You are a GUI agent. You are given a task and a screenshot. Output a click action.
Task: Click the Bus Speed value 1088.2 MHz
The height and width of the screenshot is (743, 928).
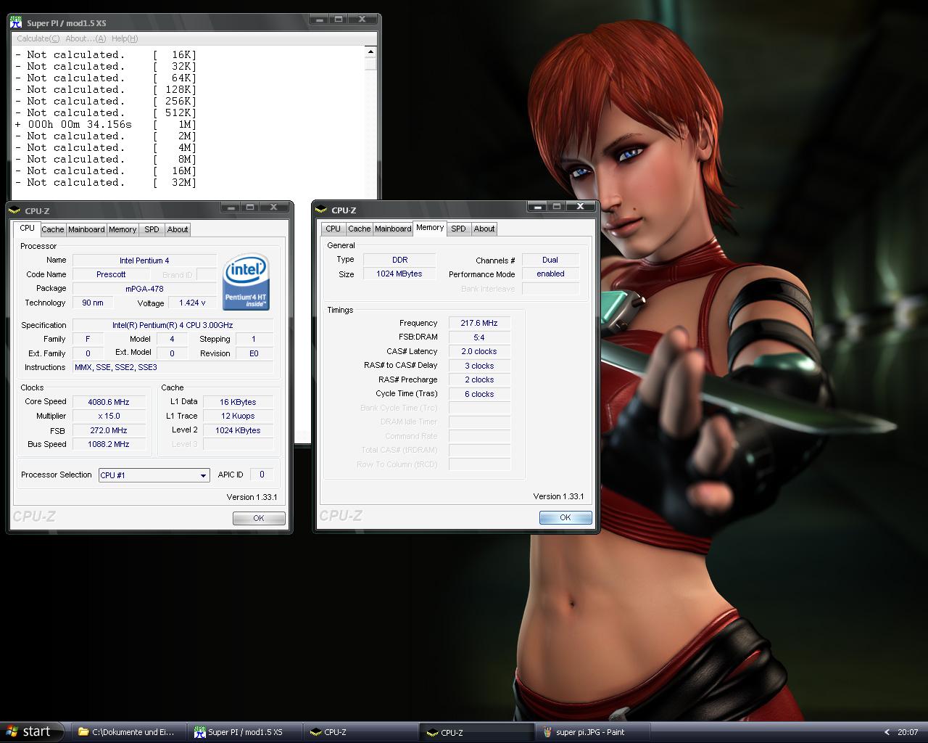click(107, 444)
